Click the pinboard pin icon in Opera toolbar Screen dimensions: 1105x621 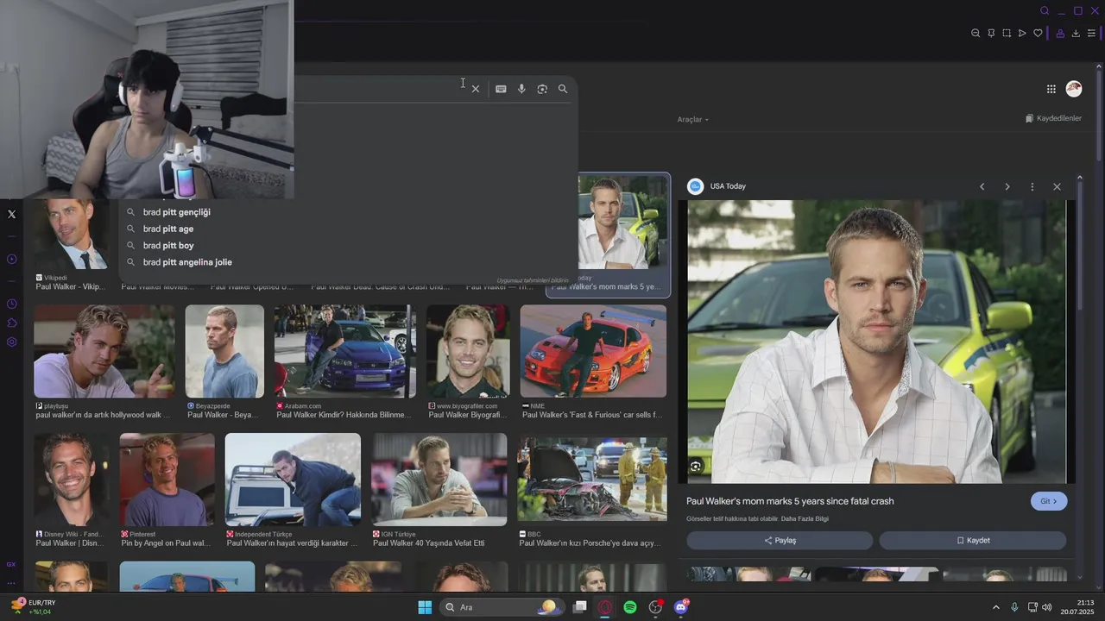coord(991,34)
